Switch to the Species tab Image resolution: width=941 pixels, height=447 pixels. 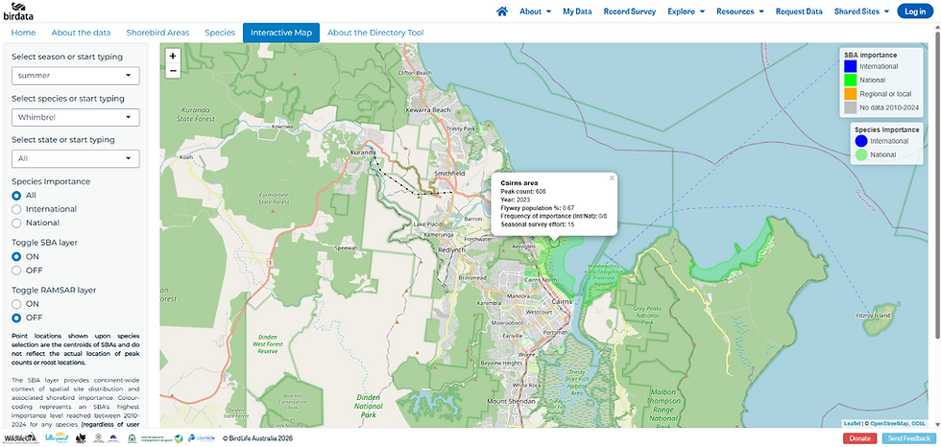point(220,33)
